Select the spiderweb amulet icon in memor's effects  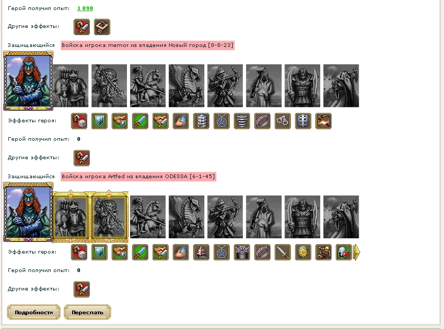[222, 121]
